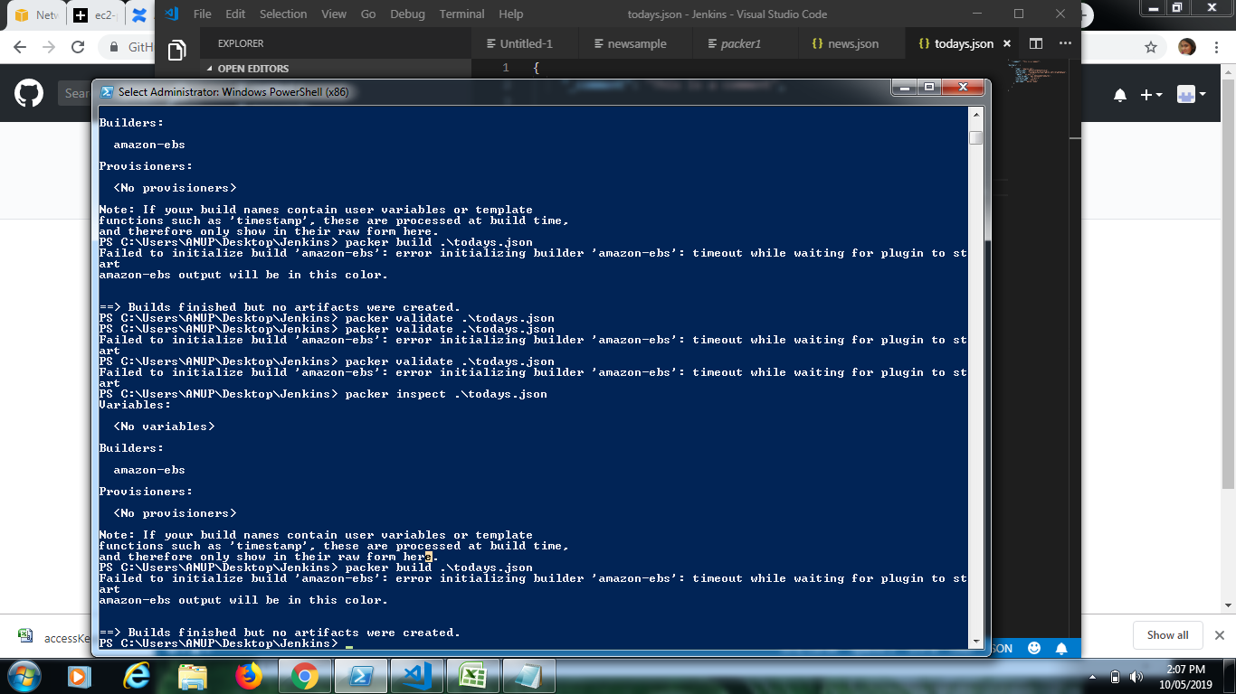Open PowerShell from the taskbar
The width and height of the screenshot is (1236, 694).
click(x=361, y=675)
